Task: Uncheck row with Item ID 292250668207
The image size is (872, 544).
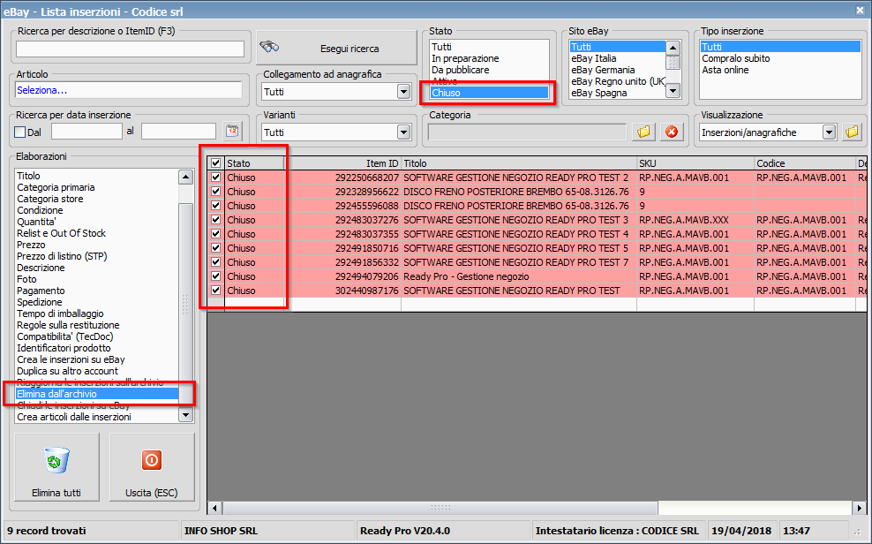Action: (x=215, y=178)
